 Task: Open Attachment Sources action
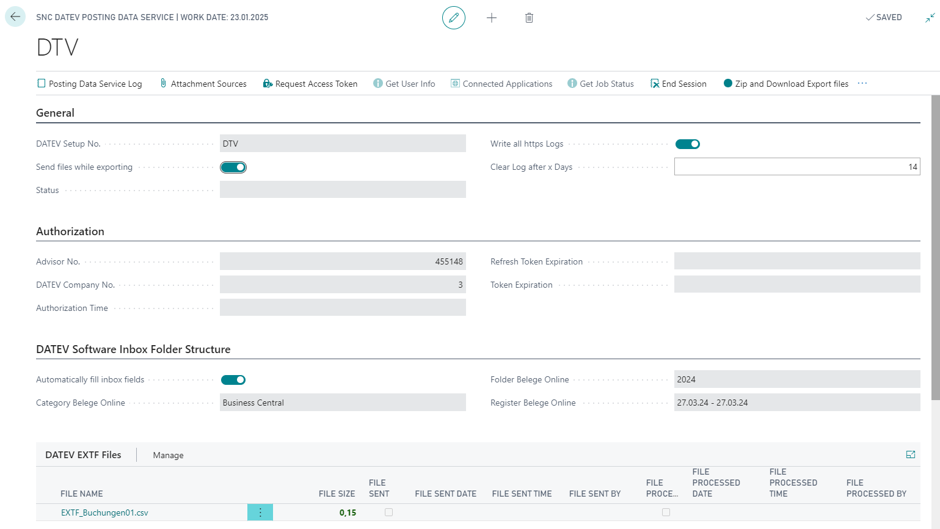pyautogui.click(x=203, y=84)
